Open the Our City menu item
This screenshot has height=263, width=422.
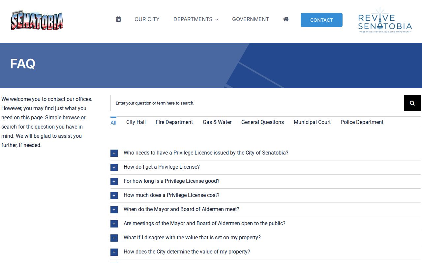[147, 19]
